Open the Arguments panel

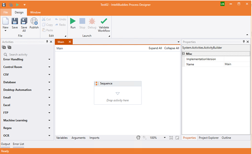(x=79, y=138)
